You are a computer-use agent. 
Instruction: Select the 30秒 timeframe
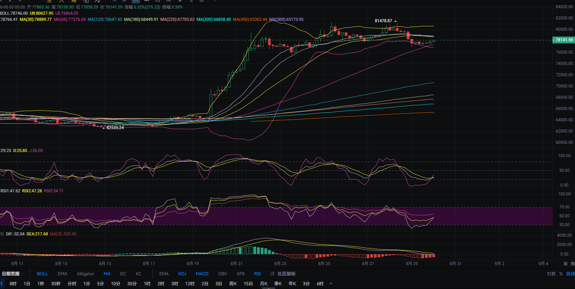coord(56,284)
